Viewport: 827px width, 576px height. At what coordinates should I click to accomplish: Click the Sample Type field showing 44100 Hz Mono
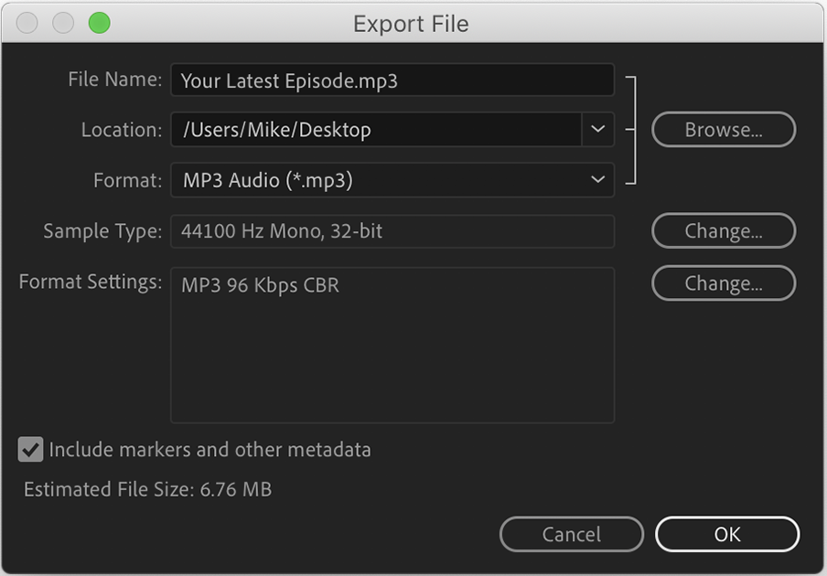(392, 231)
